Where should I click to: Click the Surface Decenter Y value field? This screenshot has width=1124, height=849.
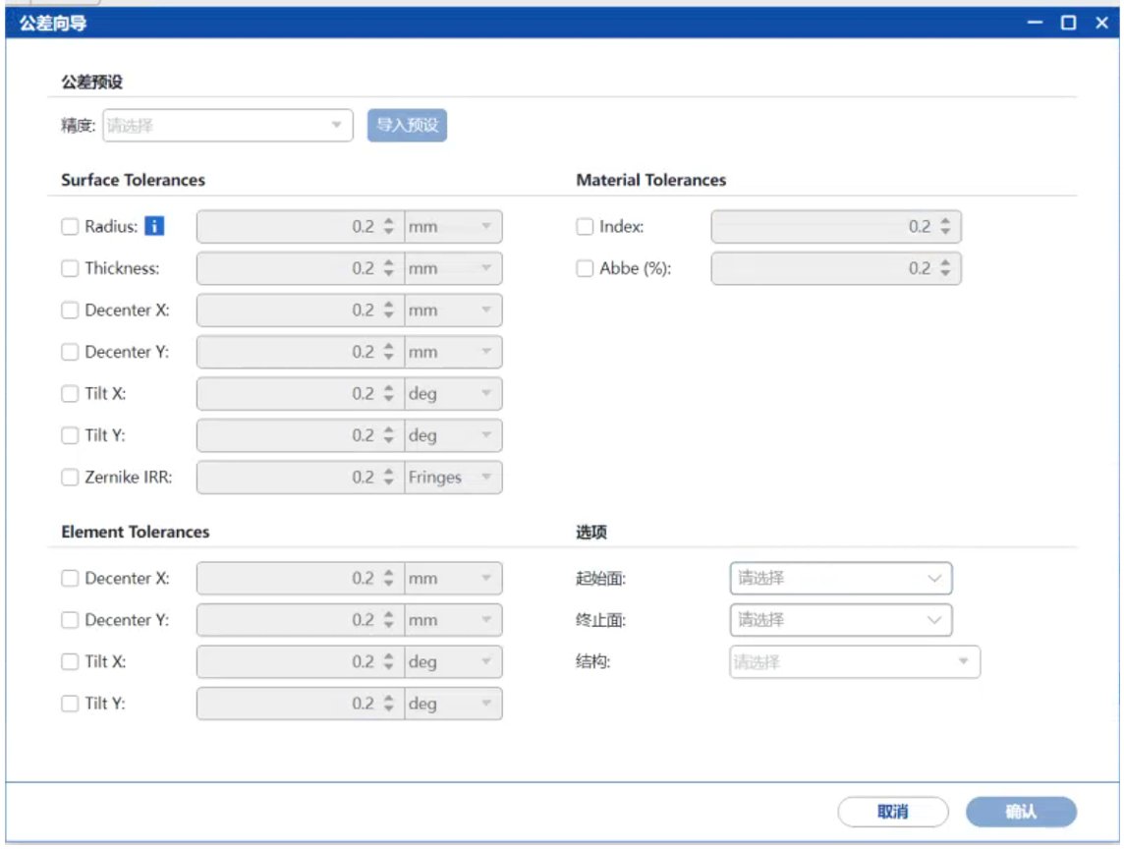tap(289, 352)
